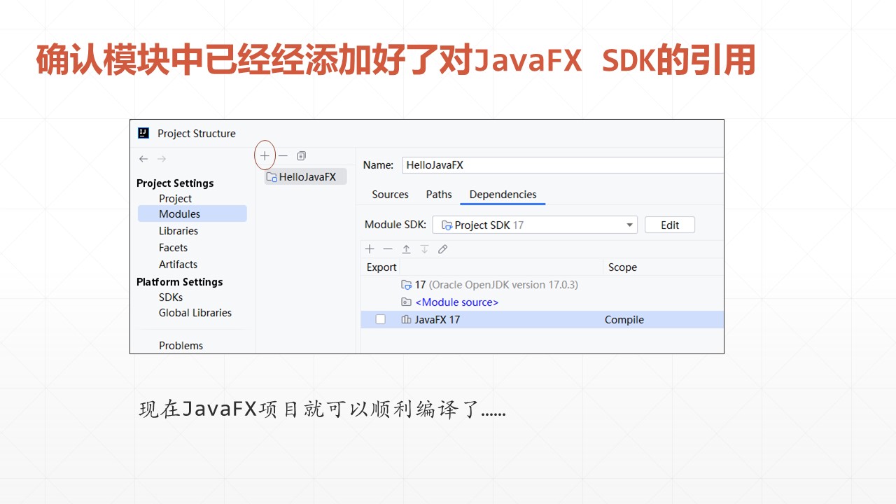Click the IntelliJ logo in the title bar
896x504 pixels.
pos(143,133)
